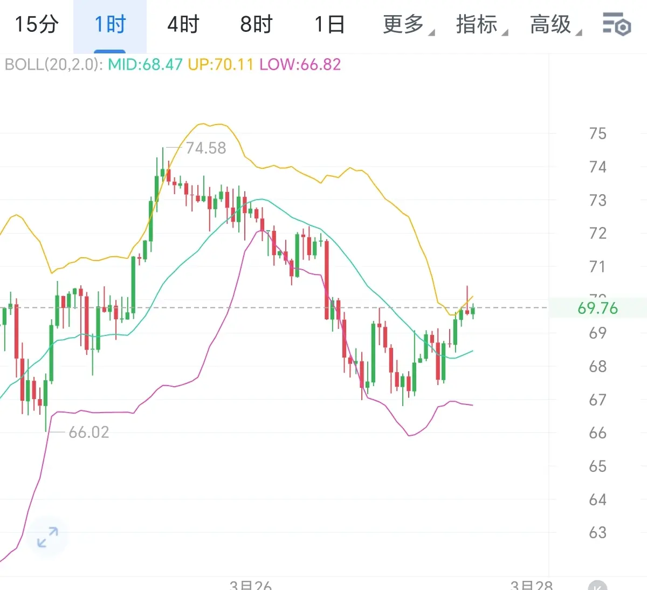This screenshot has height=590, width=647.
Task: Open the 高级 advanced dropdown
Action: (555, 25)
